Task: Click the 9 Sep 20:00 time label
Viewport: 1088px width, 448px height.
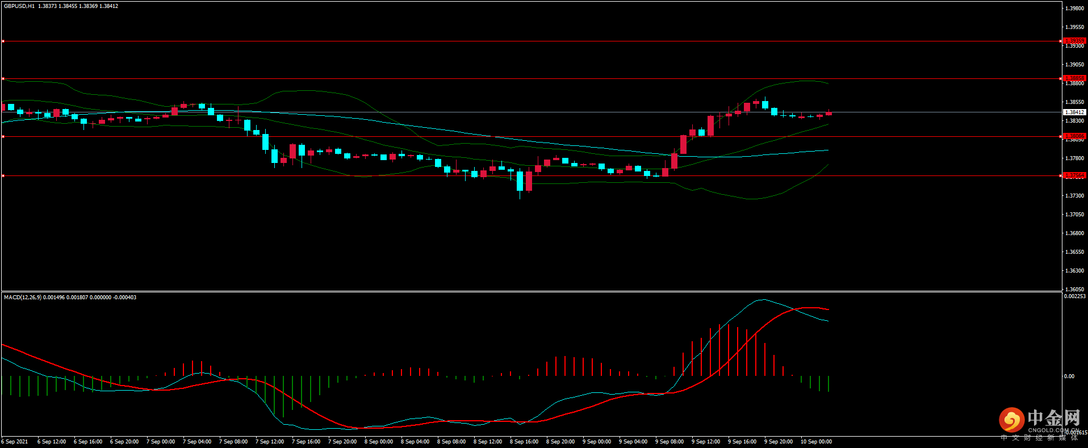Action: click(779, 442)
